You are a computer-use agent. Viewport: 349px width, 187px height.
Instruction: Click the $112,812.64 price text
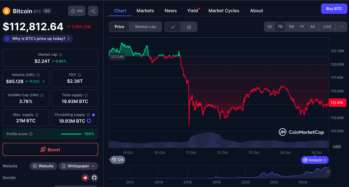pyautogui.click(x=33, y=27)
